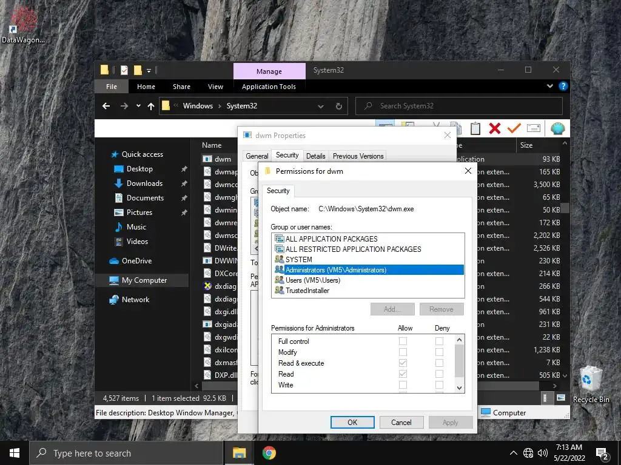621x465 pixels.
Task: Click new folder icon in quick access toolbar
Action: (138, 70)
